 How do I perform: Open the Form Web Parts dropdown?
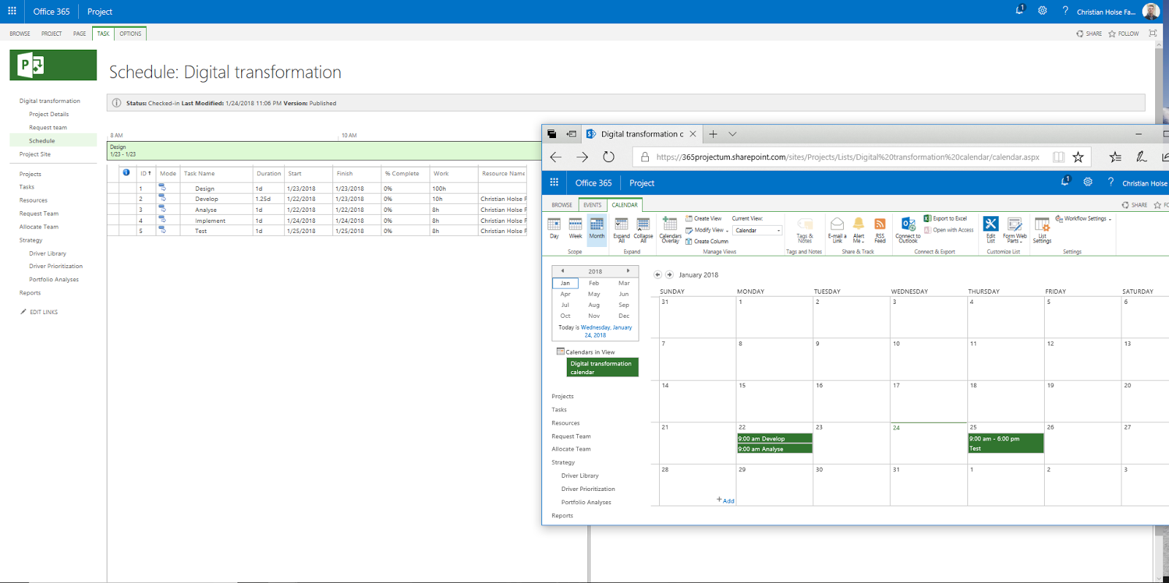tap(1015, 229)
